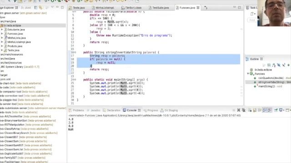The image size is (291, 163).
Task: Open the MinhaListaImpl editor tab
Action: [103, 8]
